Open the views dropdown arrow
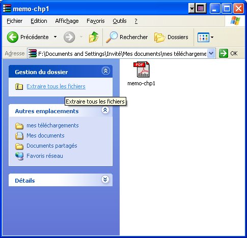 click(x=212, y=37)
